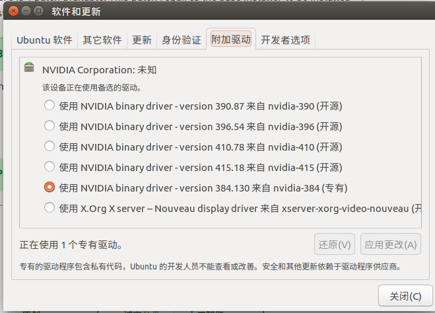Click the proprietary driver notice text at bottom
This screenshot has height=313, width=435.
[x=211, y=267]
